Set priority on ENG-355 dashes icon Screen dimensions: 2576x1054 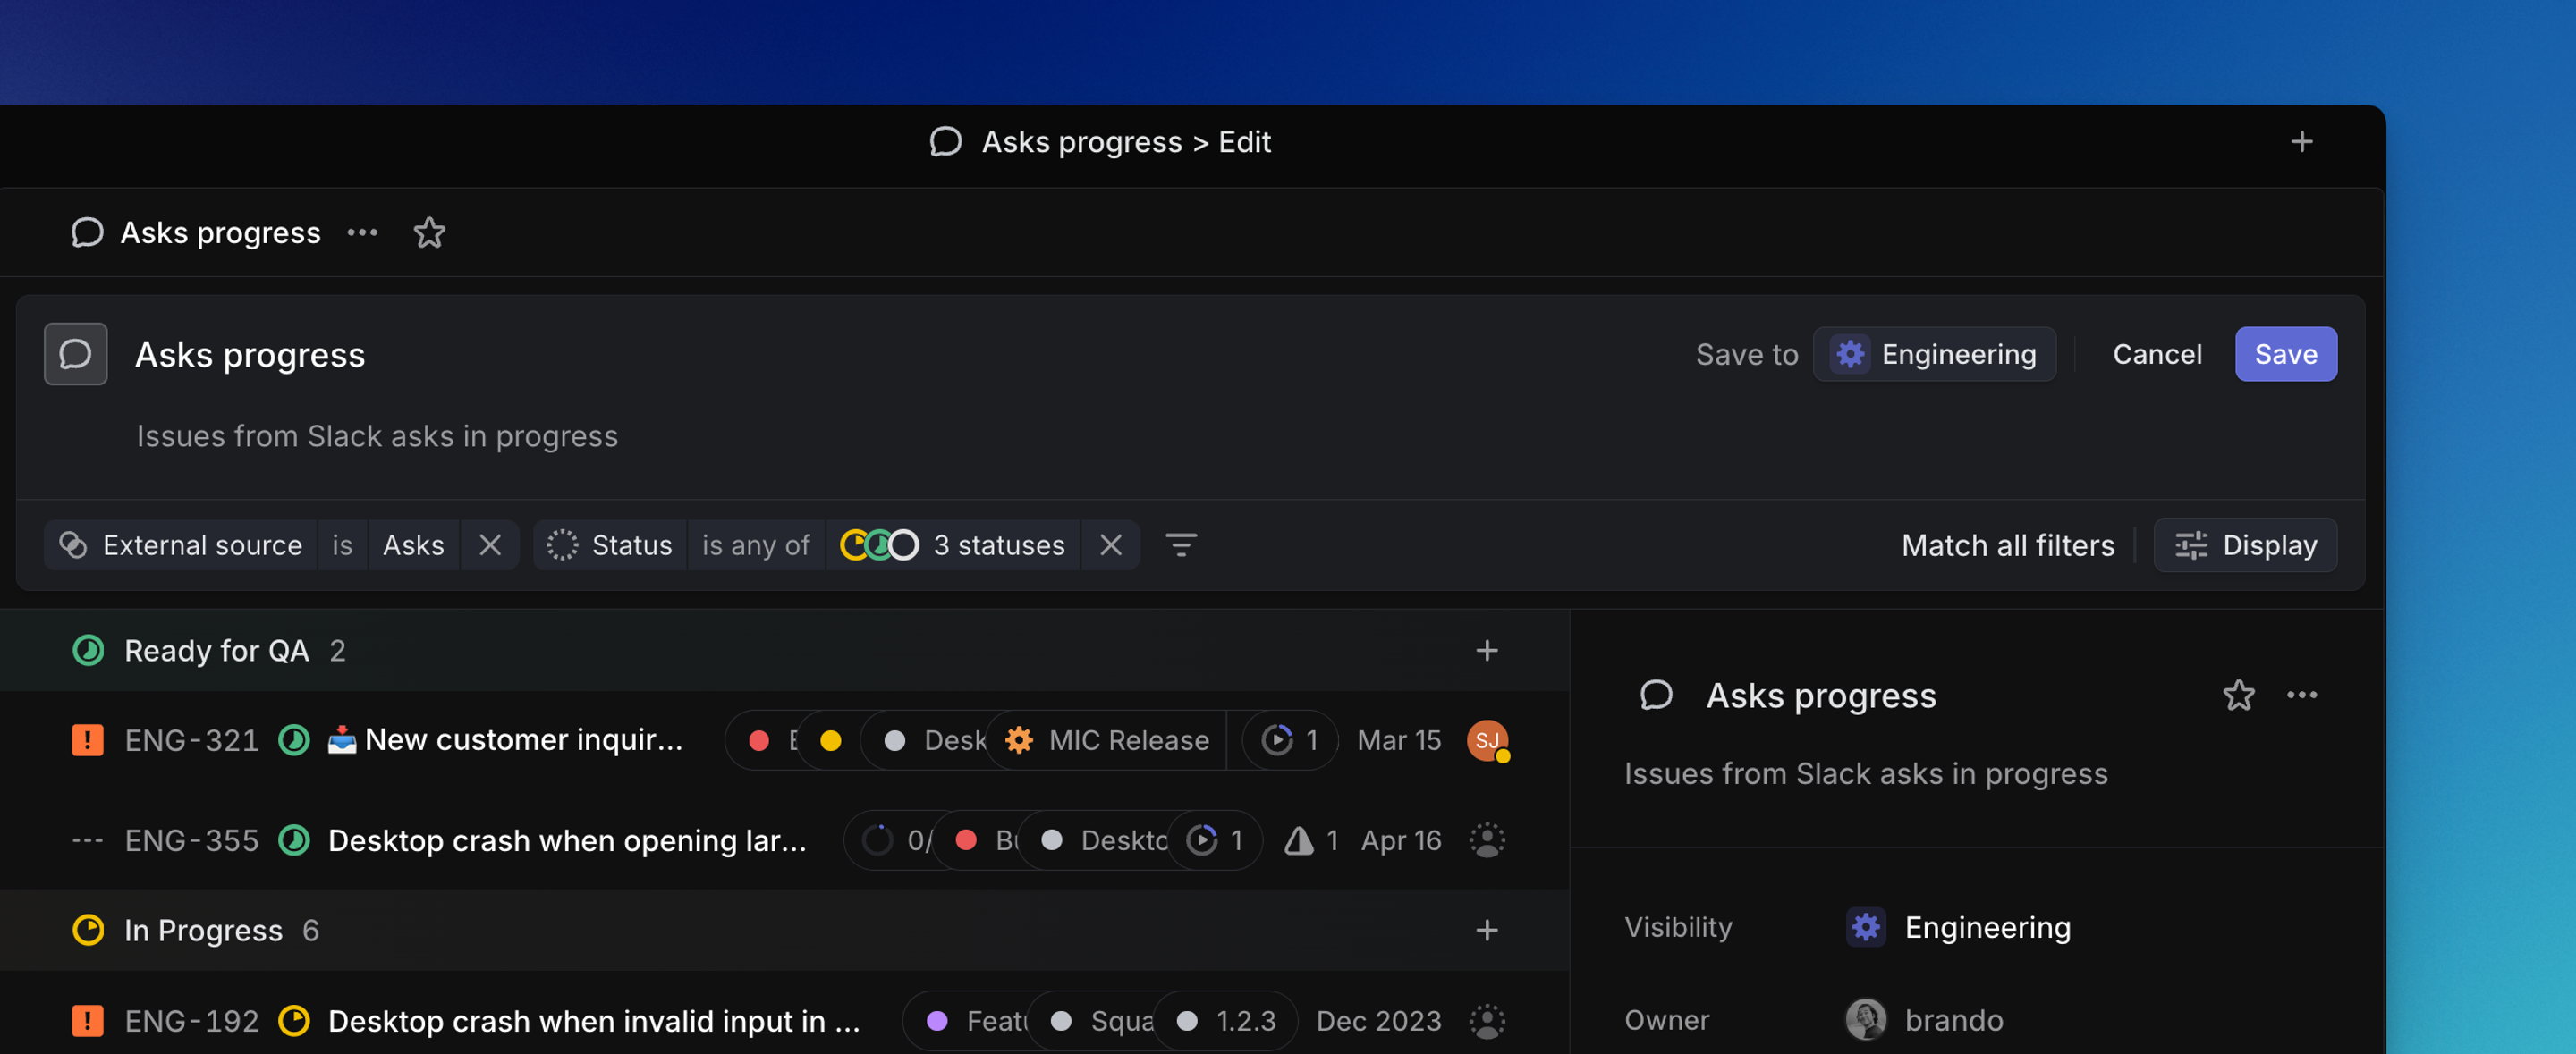click(x=87, y=840)
